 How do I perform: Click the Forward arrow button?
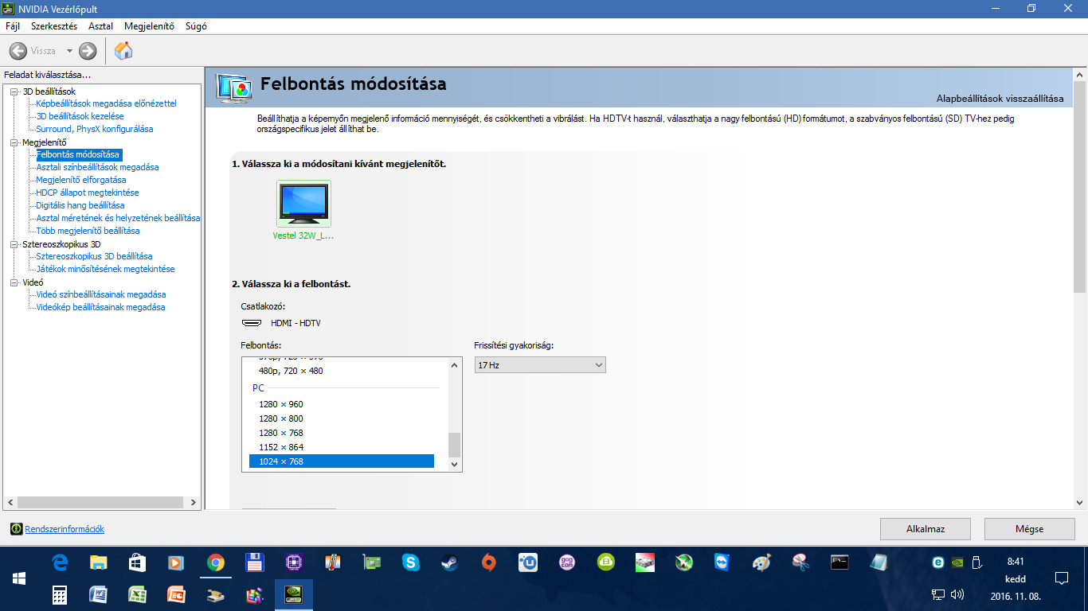pyautogui.click(x=88, y=51)
